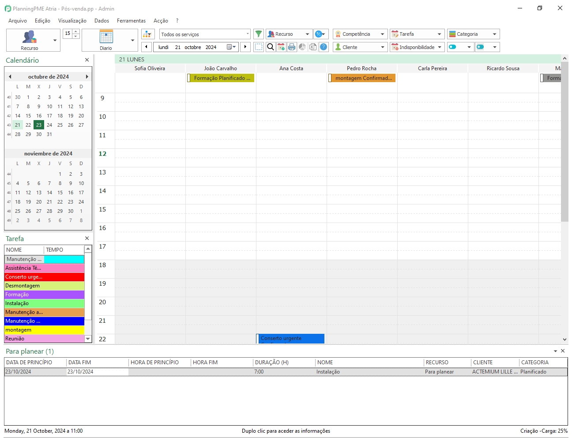
Task: Open the Recurso filter dropdown
Action: pyautogui.click(x=289, y=34)
